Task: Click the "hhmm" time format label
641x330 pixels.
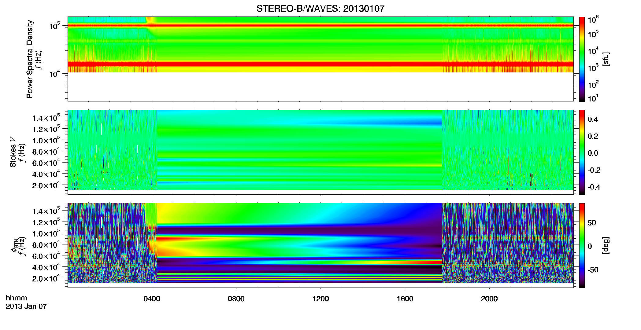Action: [17, 298]
